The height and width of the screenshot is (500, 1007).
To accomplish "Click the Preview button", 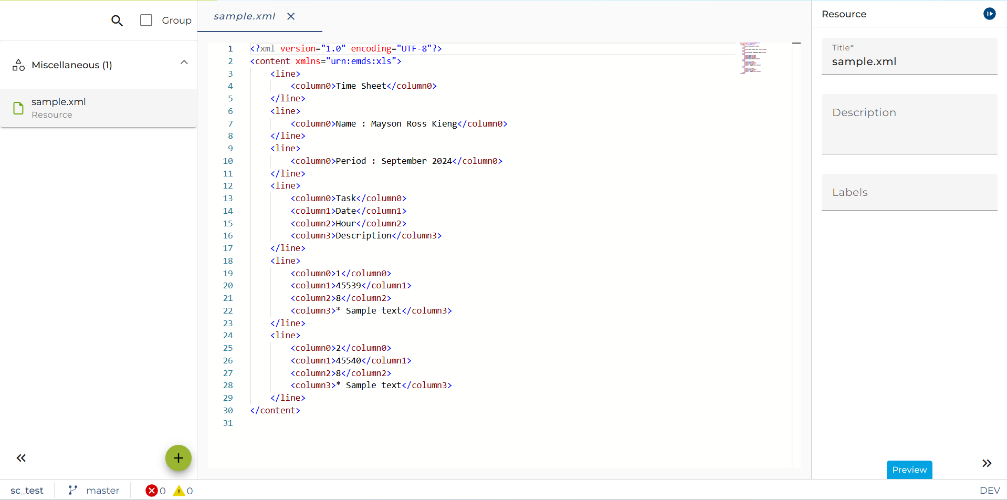I will [x=909, y=470].
